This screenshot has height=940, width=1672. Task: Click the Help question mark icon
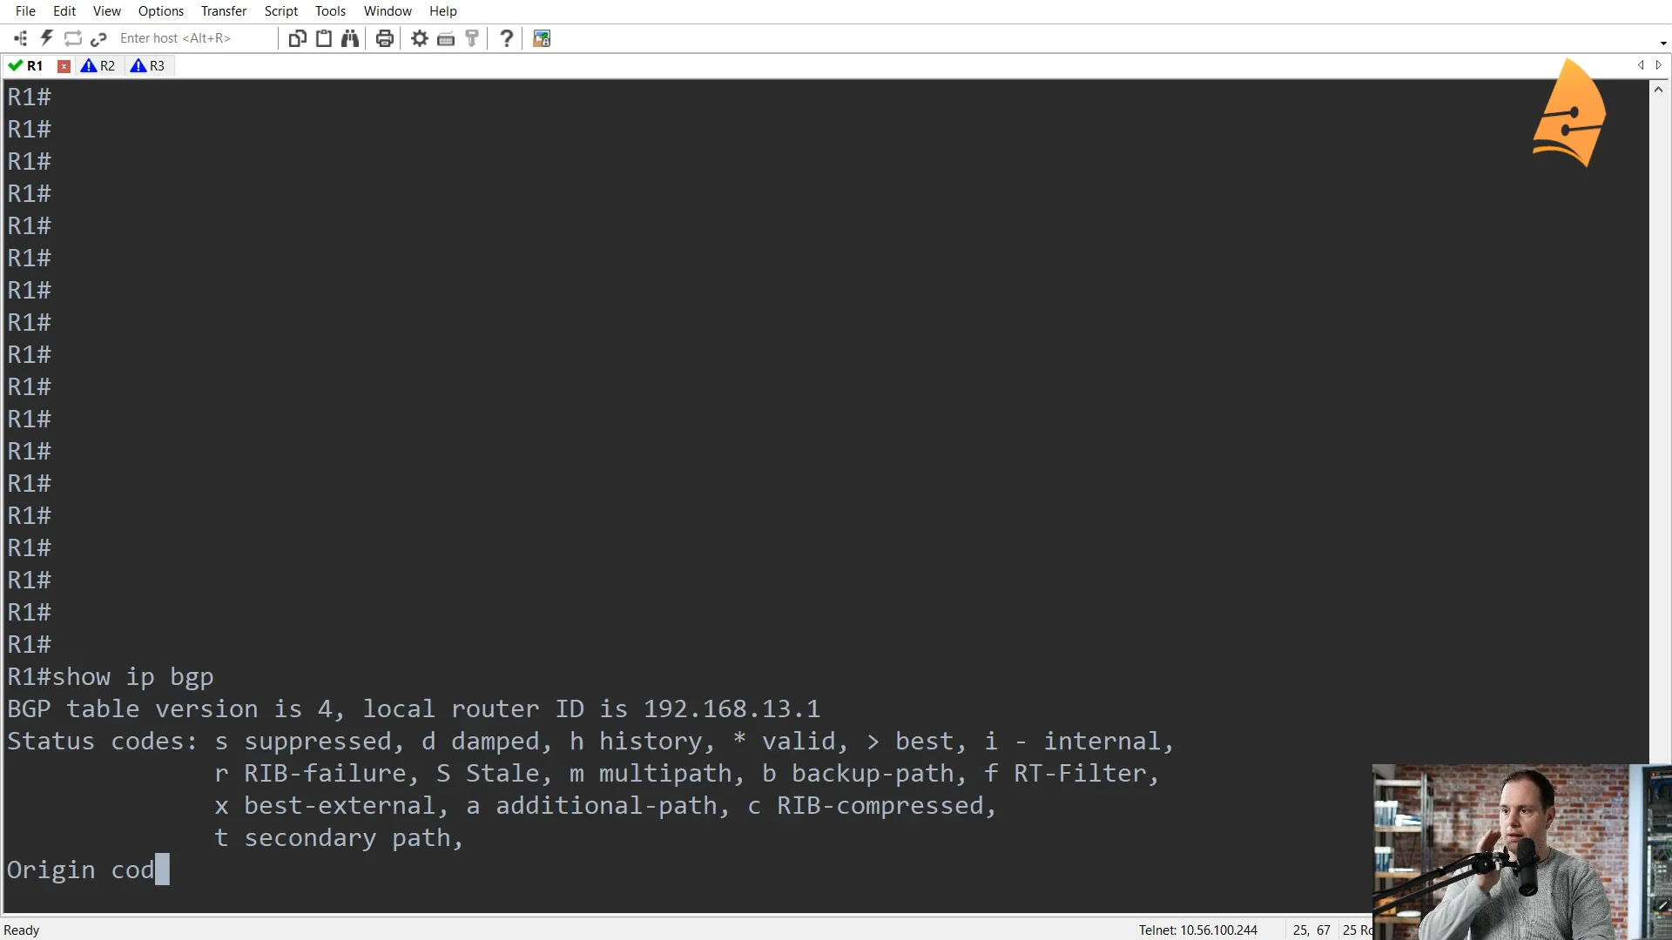point(506,38)
